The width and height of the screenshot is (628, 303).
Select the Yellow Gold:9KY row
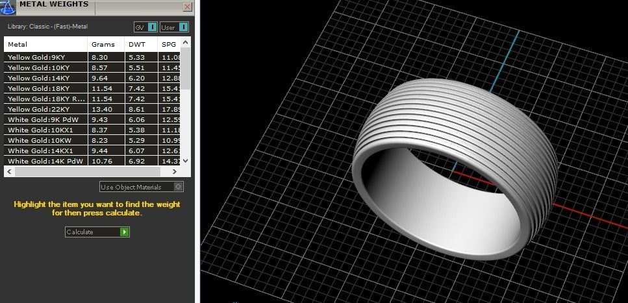coord(92,57)
